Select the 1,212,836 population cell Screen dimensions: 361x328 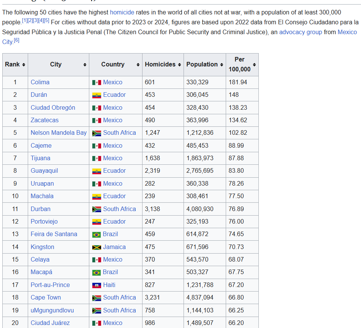pos(205,133)
